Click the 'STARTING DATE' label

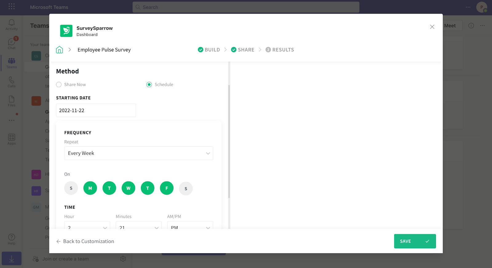(x=73, y=98)
